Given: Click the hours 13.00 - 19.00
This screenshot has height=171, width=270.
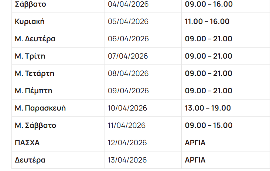Looking at the screenshot, I should coord(208,108).
